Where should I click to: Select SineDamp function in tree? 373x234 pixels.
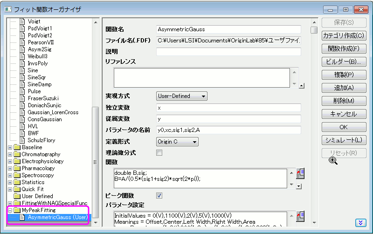[40, 84]
